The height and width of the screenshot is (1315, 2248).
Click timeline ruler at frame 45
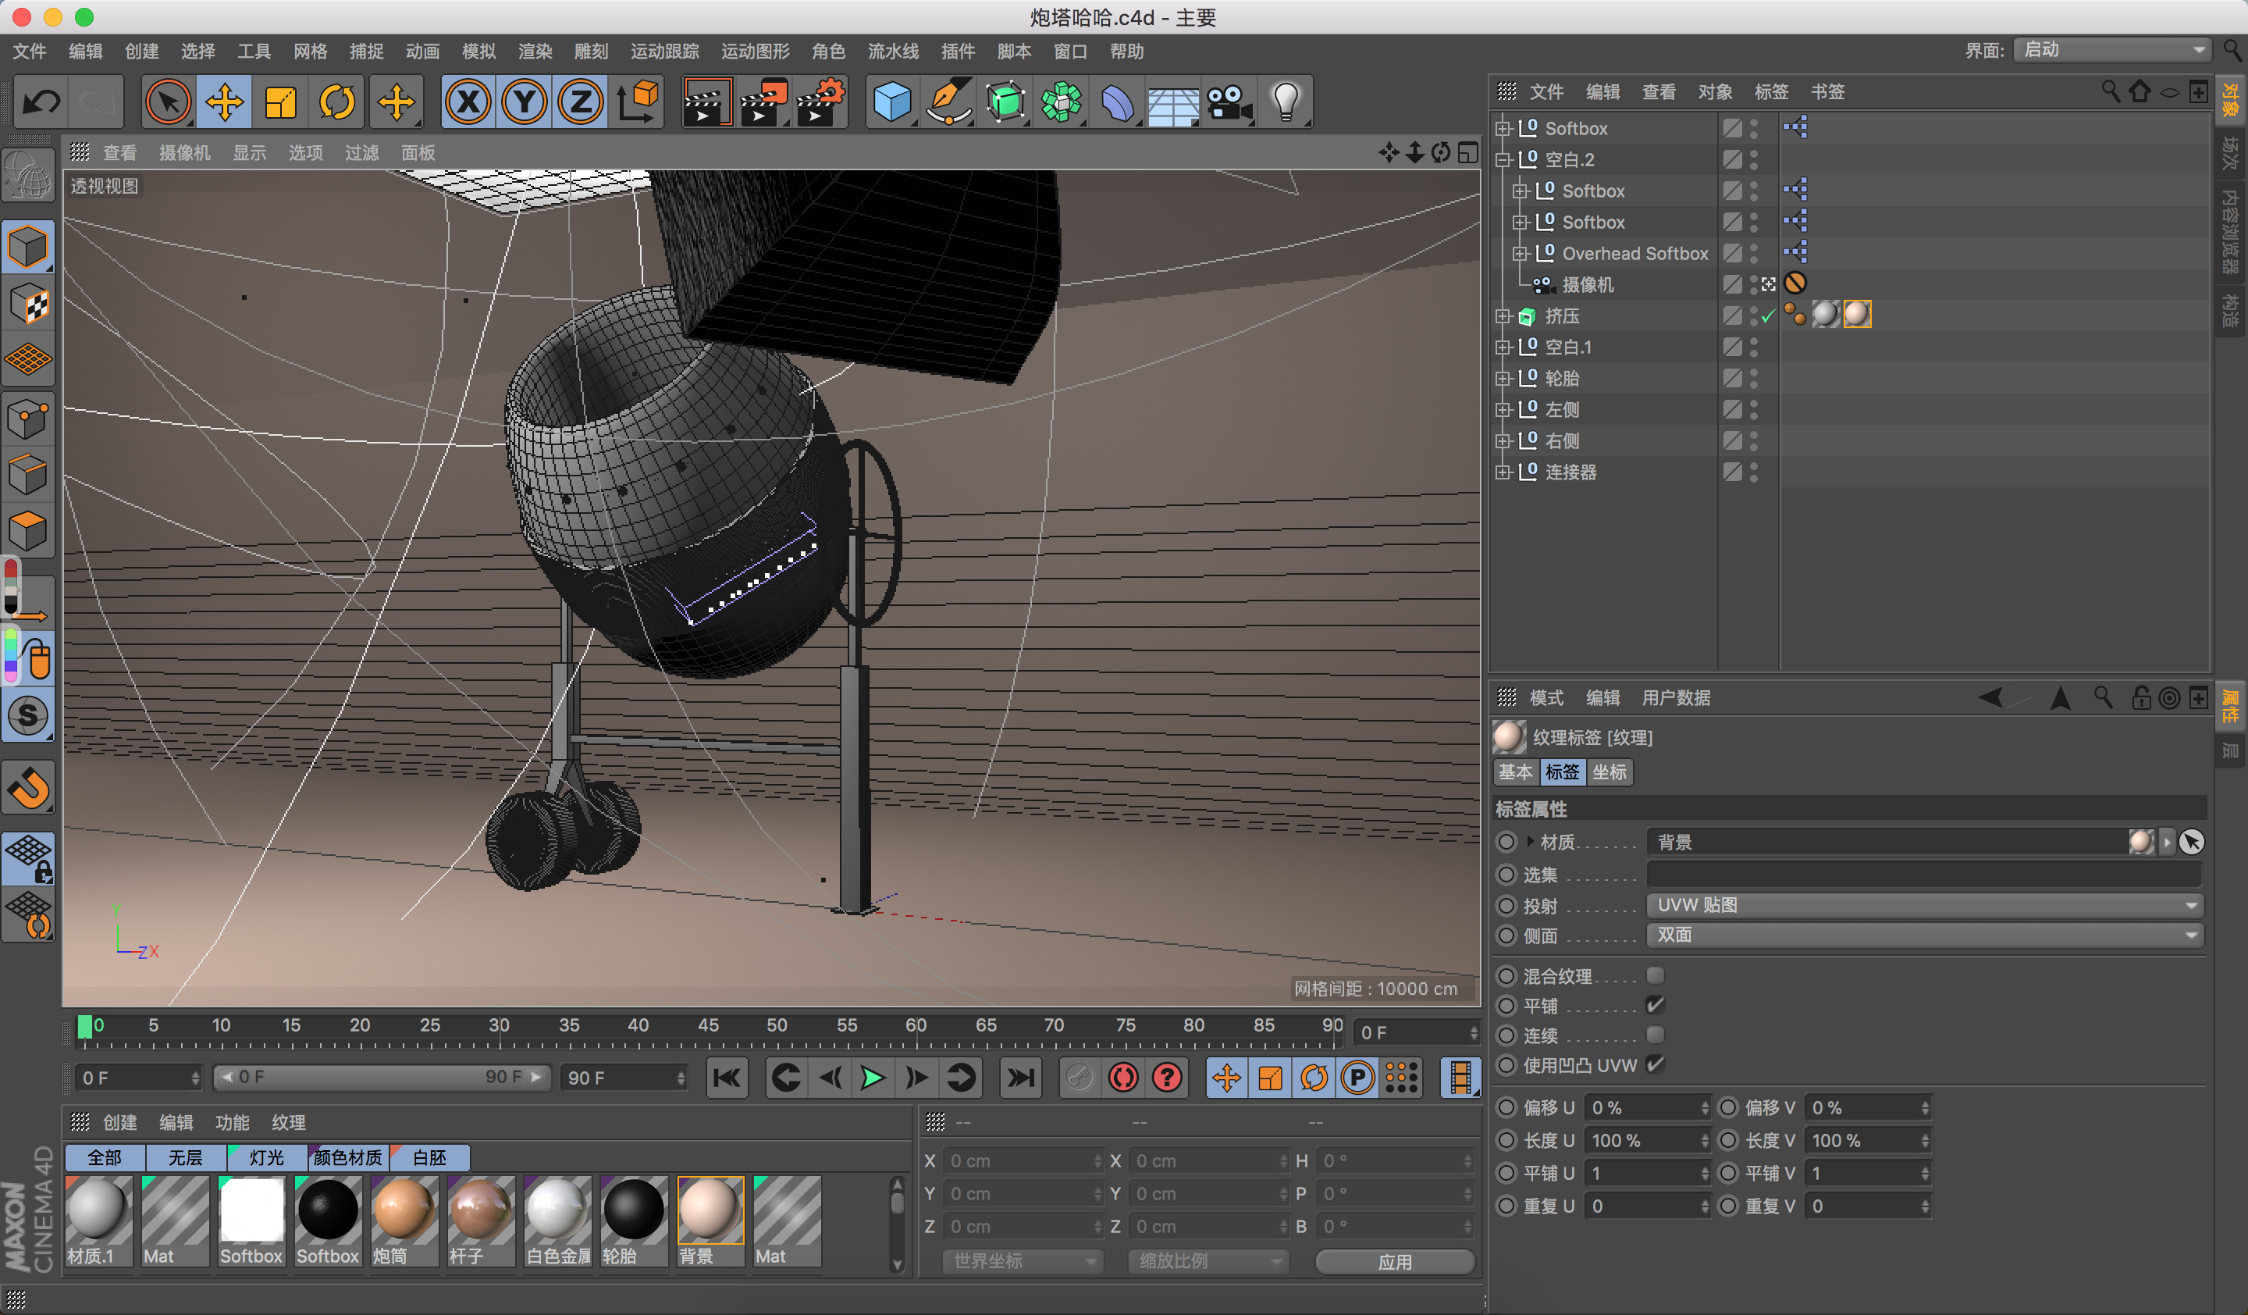pos(707,1026)
